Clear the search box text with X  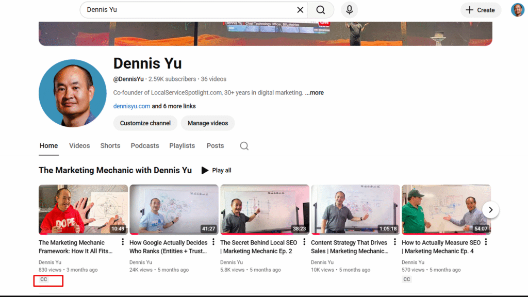(300, 10)
